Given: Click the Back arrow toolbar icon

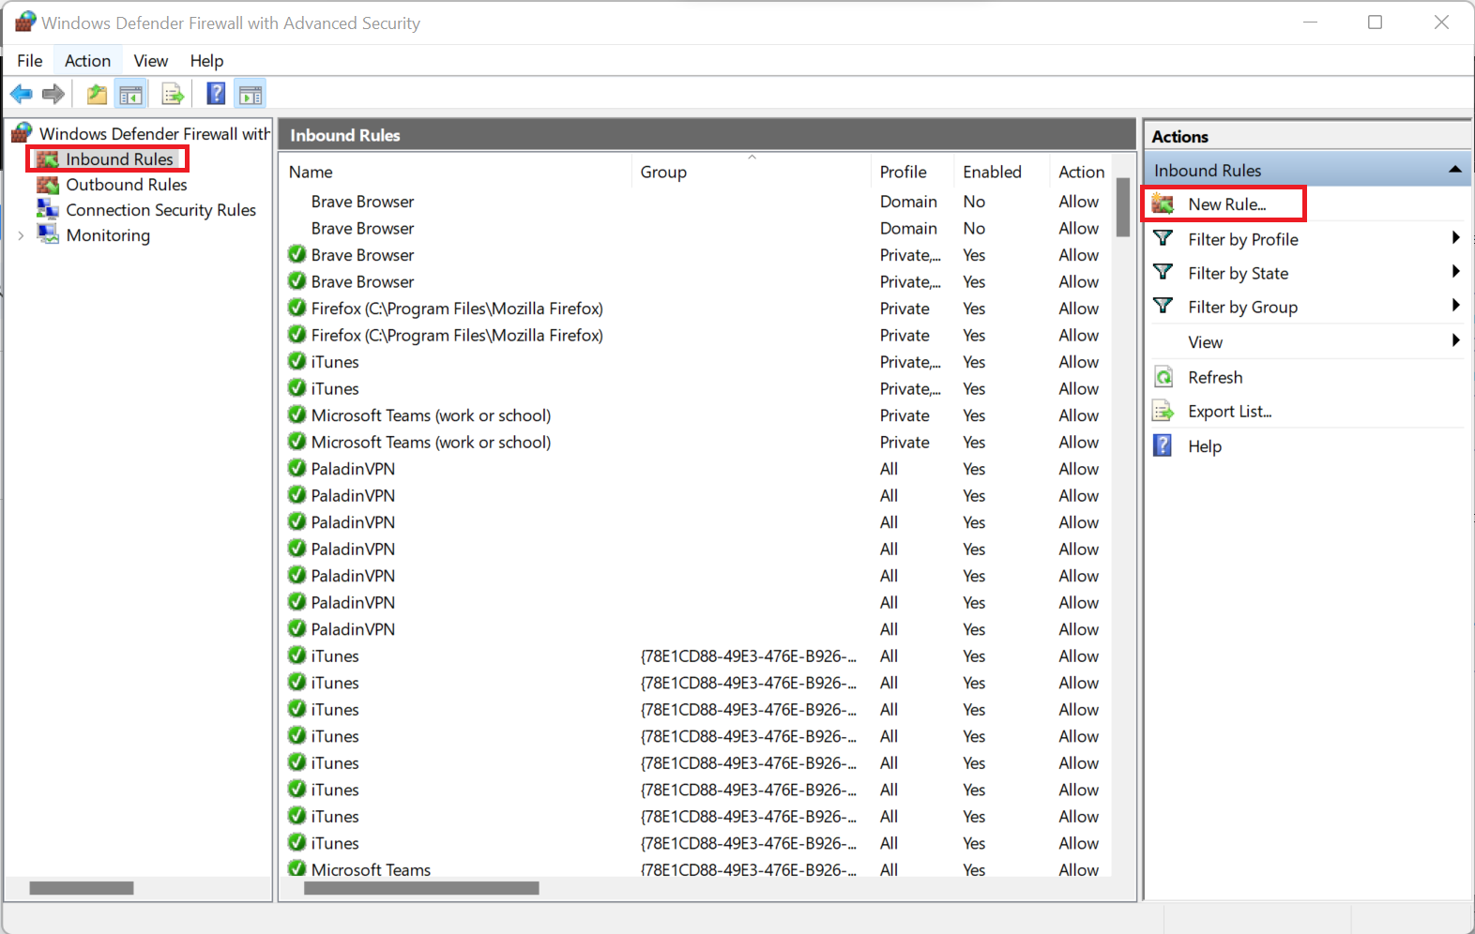Looking at the screenshot, I should click(22, 94).
